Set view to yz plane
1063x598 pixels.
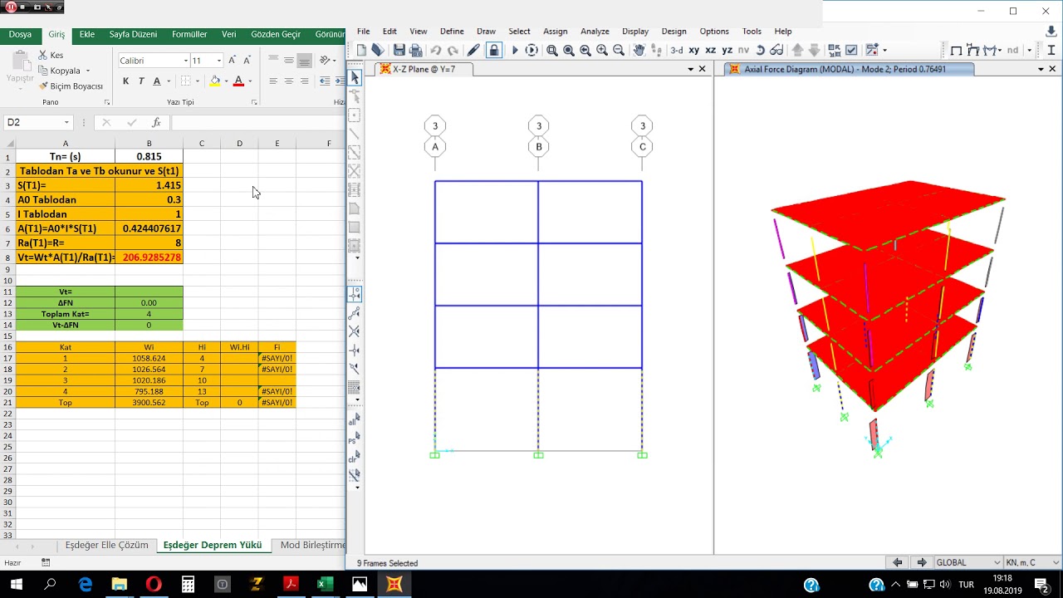click(727, 51)
